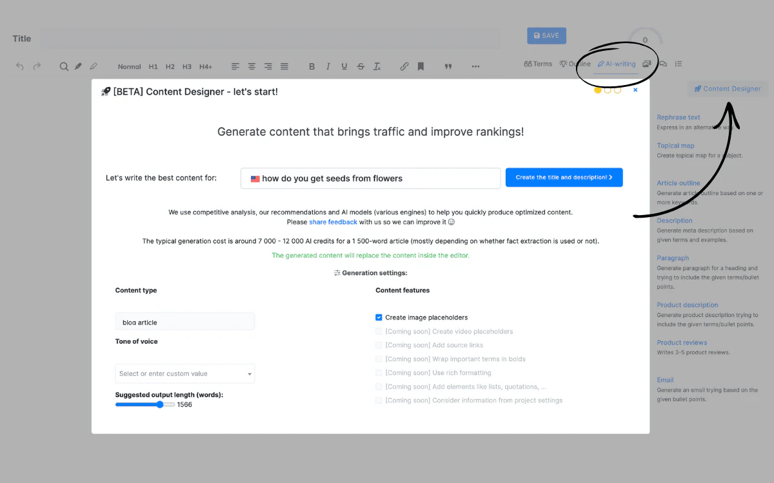Click the blockquote icon

[x=448, y=66]
